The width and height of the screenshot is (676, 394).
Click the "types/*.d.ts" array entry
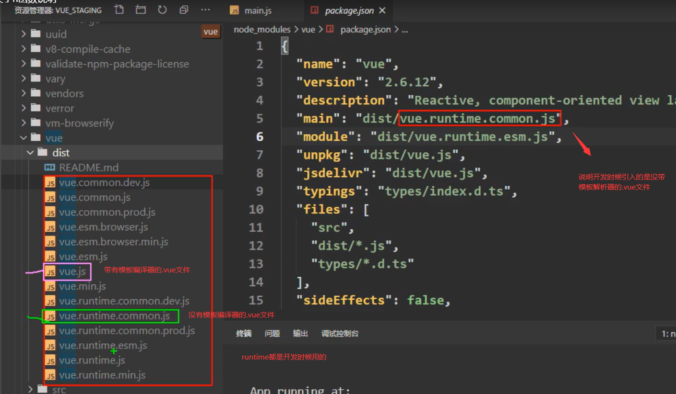[362, 264]
